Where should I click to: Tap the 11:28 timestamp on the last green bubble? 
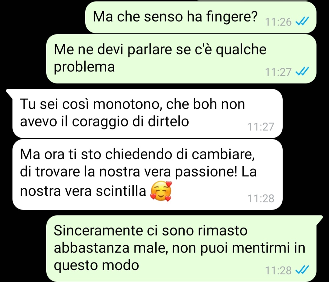click(278, 270)
